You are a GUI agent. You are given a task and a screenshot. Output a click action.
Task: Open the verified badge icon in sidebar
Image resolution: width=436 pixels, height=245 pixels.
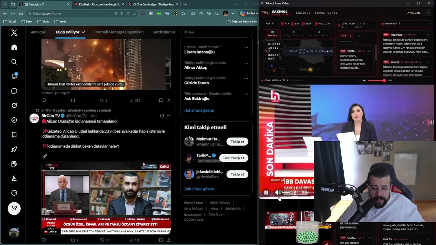click(x=14, y=120)
